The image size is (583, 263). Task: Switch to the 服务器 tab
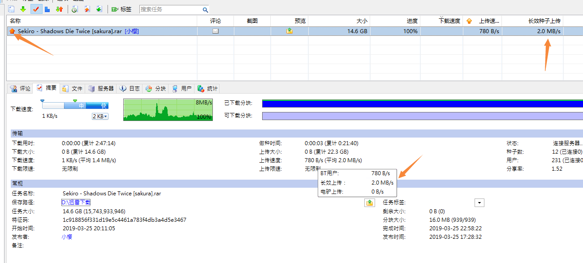[101, 88]
